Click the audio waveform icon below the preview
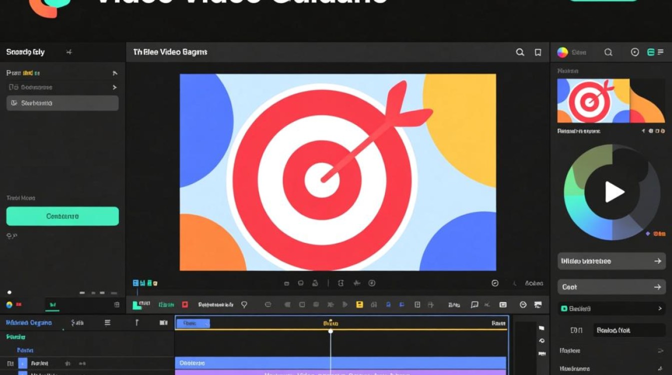This screenshot has width=672, height=375. [x=356, y=283]
